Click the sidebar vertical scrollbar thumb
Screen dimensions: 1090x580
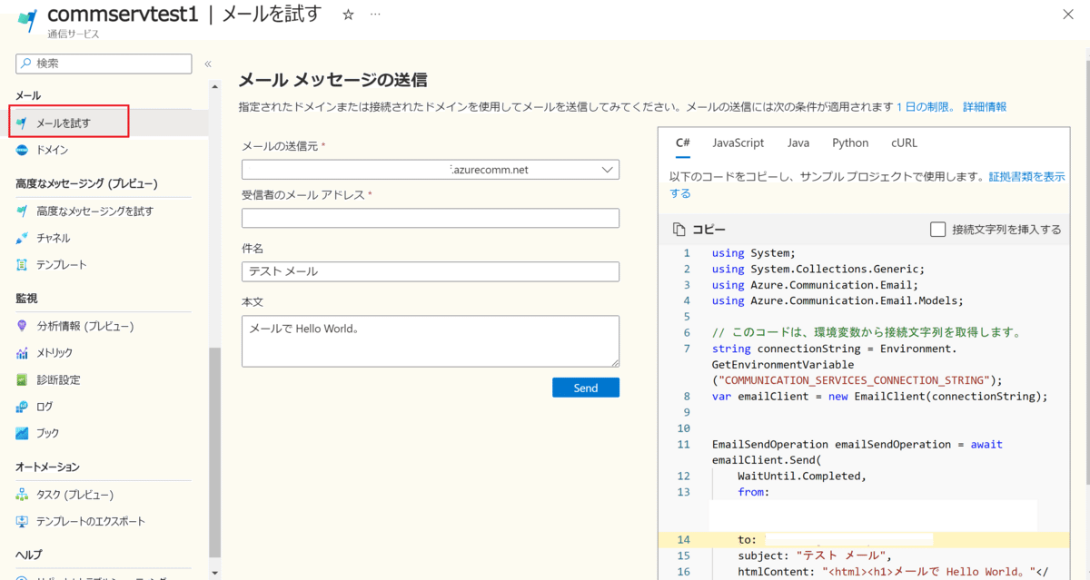[215, 452]
